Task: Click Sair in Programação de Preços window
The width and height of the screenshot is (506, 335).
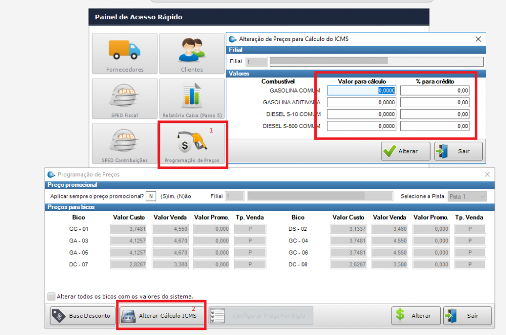Action: pyautogui.click(x=467, y=316)
